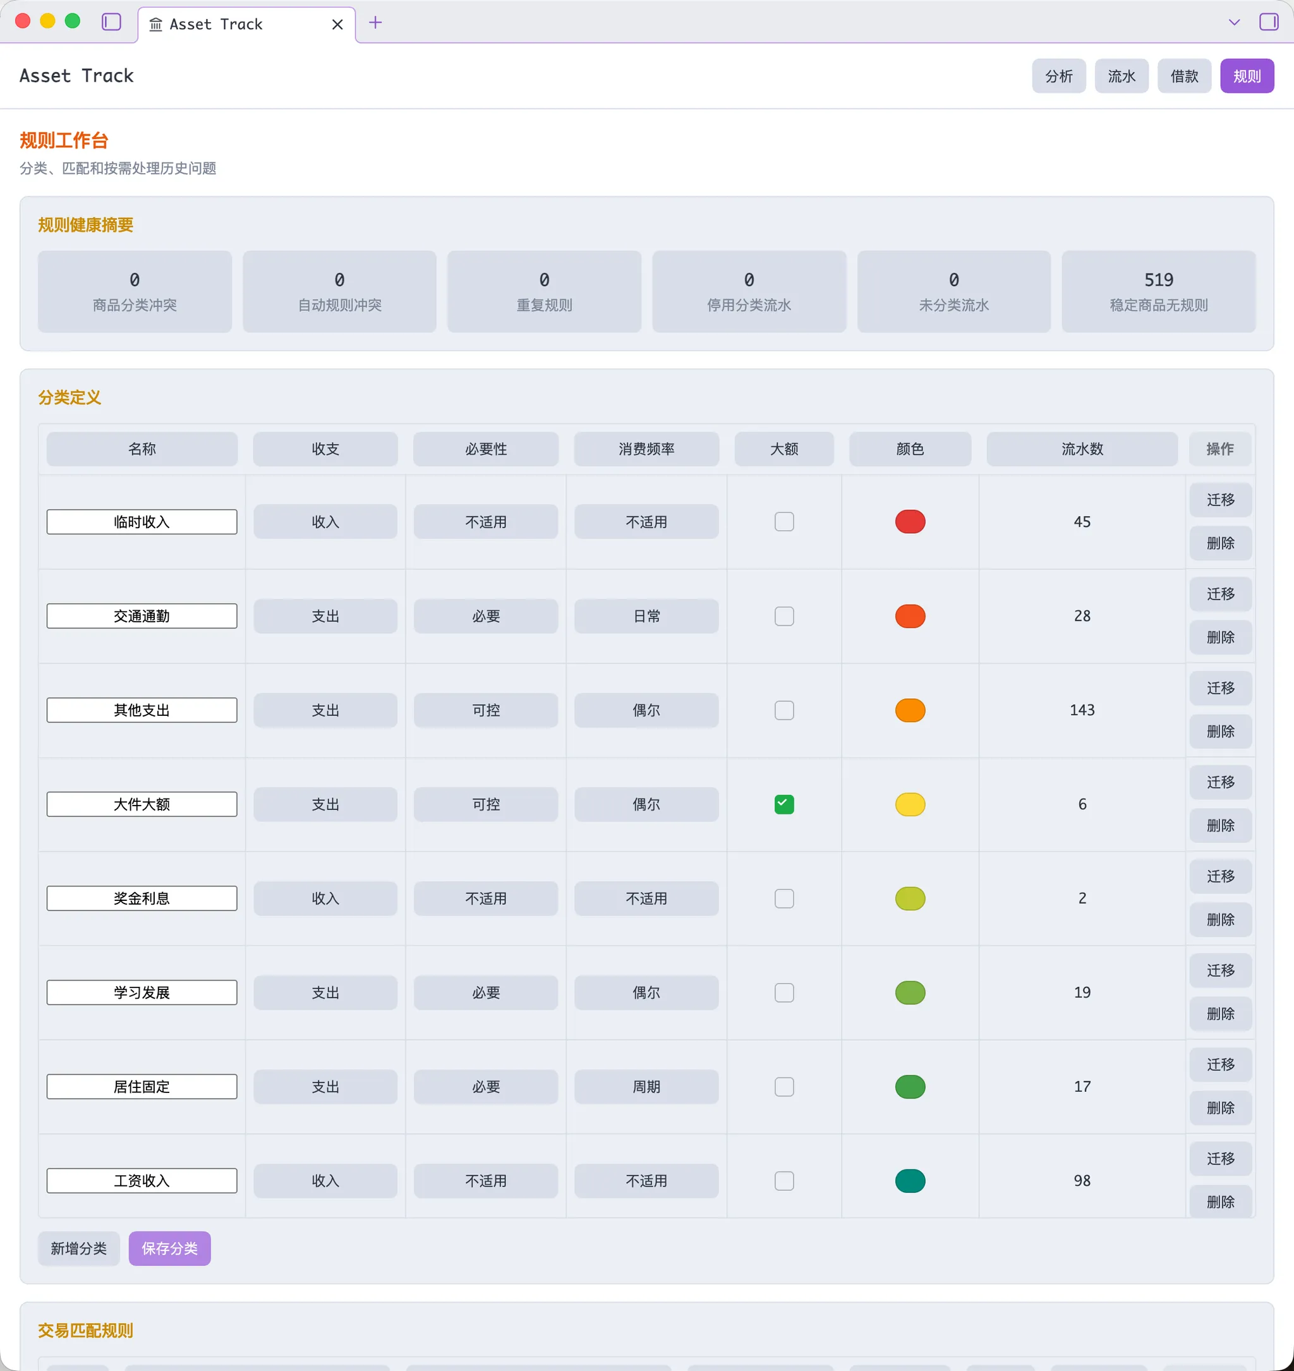
Task: Open 收支 dropdown for 工资收入
Action: tap(325, 1181)
